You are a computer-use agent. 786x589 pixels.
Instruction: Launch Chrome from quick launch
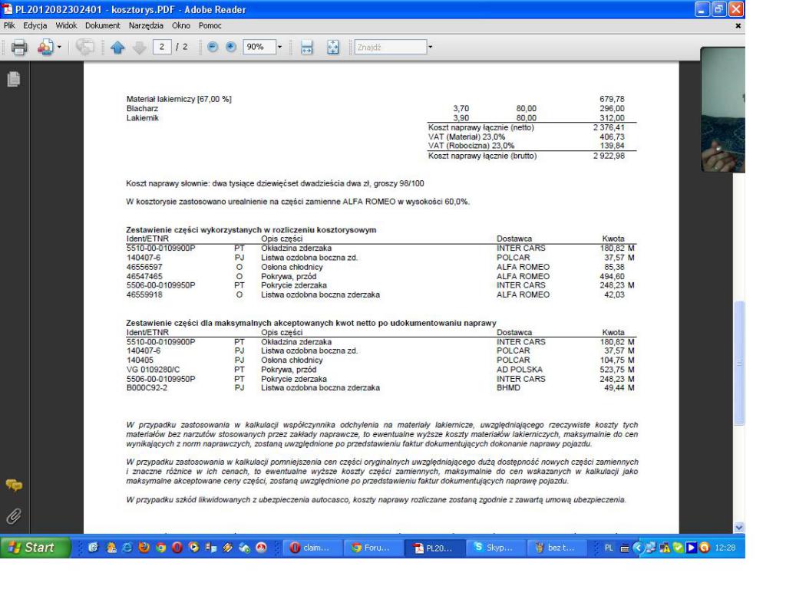click(x=160, y=548)
